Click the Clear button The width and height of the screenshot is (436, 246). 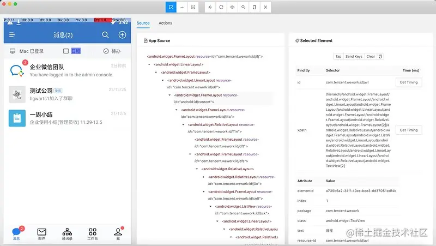371,57
